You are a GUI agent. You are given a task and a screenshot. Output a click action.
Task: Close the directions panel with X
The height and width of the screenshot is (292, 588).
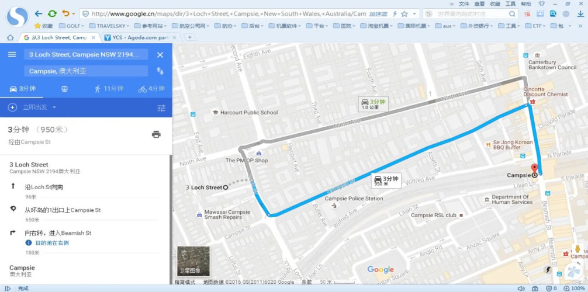tap(160, 54)
